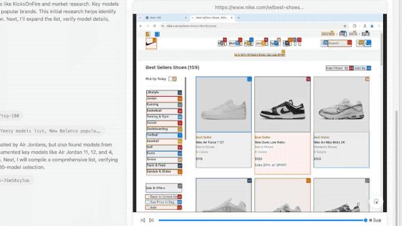Click the Join Us link
This screenshot has width=402, height=226.
coord(353,33)
